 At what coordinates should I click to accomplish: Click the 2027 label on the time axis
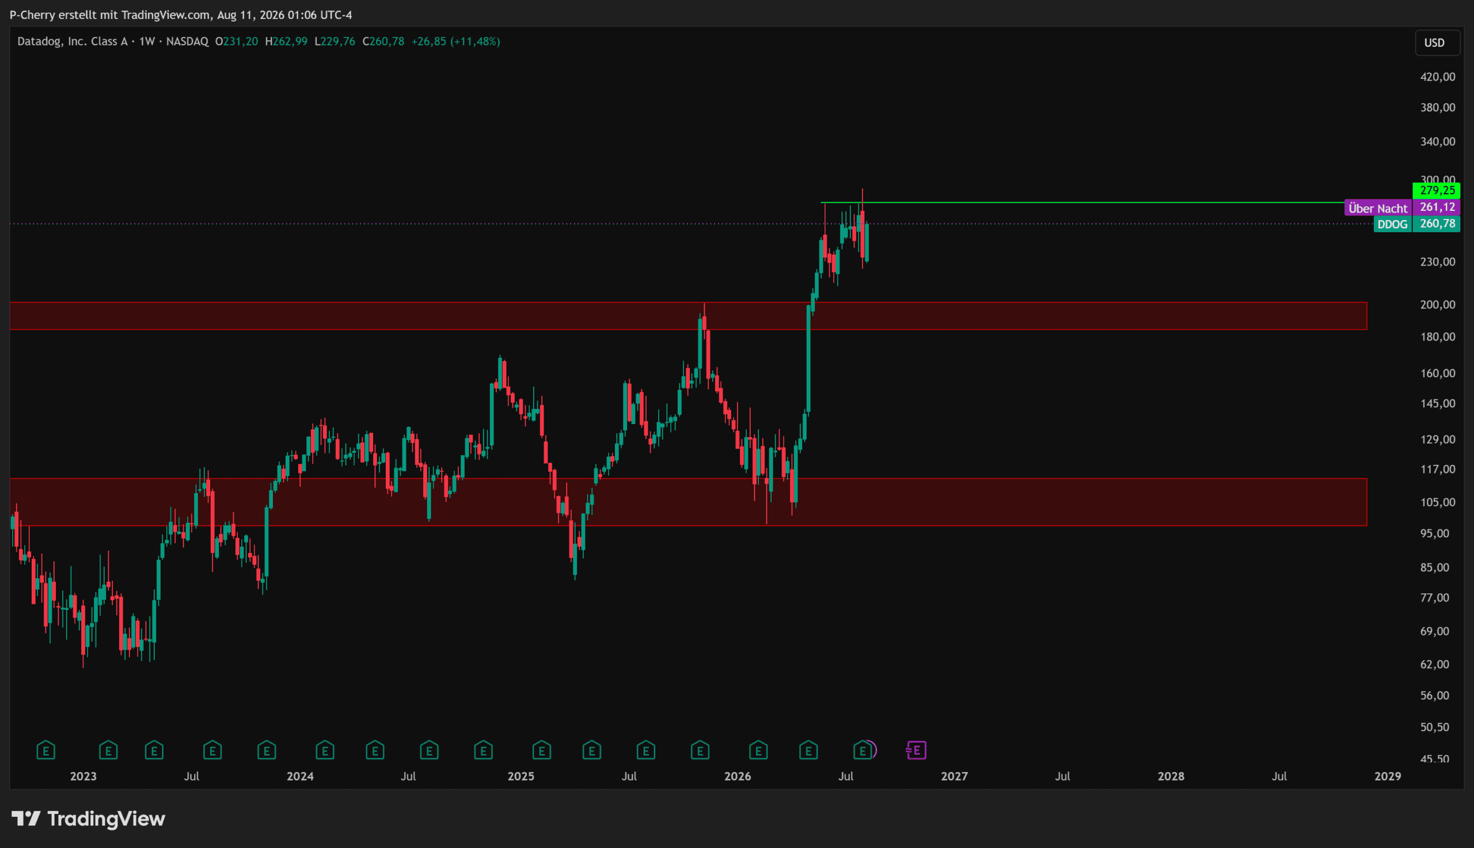(954, 776)
